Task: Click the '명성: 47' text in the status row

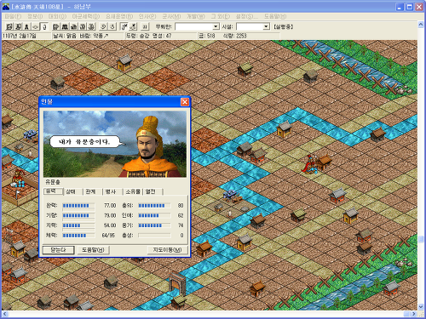Action: (x=162, y=36)
